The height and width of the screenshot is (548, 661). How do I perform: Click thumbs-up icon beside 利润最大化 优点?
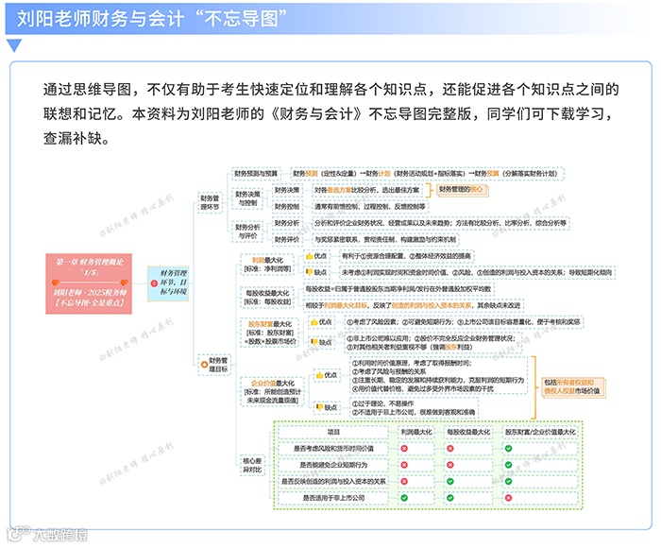(309, 256)
